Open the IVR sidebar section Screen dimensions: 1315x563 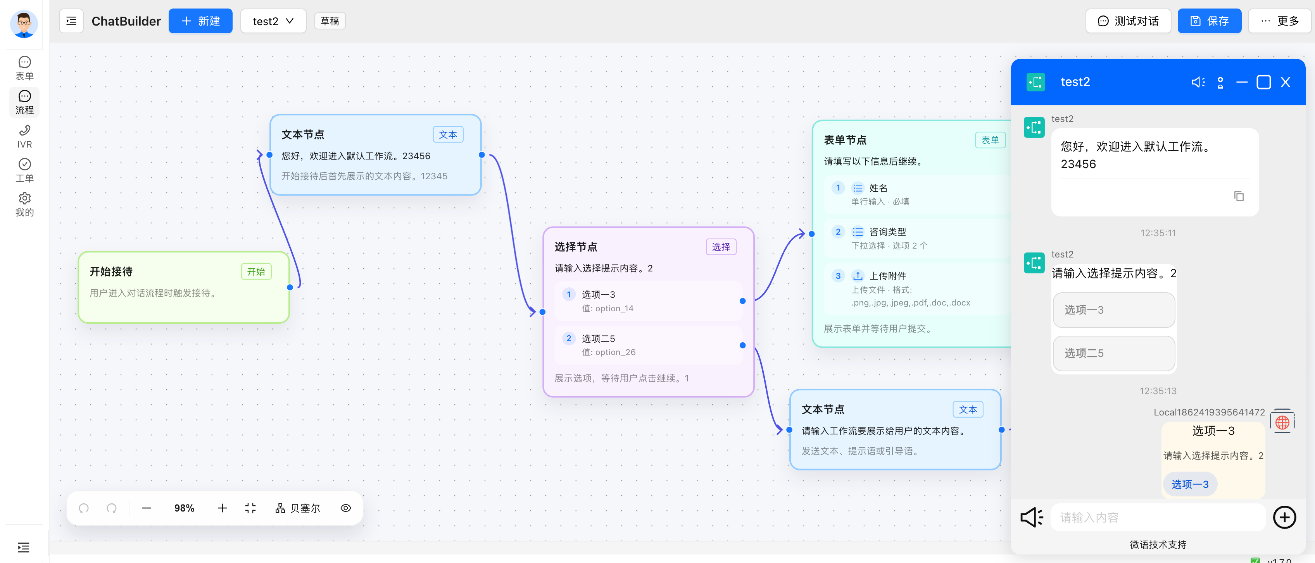point(24,137)
